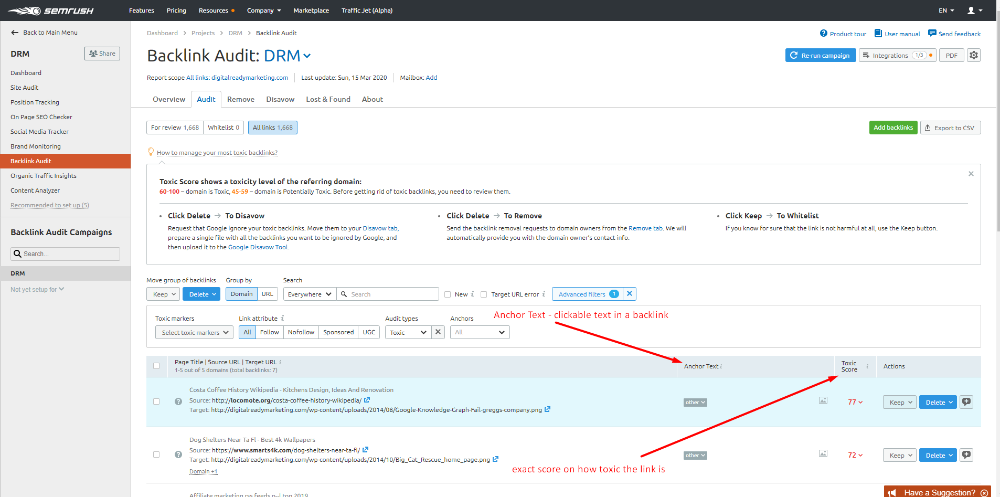The width and height of the screenshot is (1000, 497).
Task: Expand Select toxic markers dropdown
Action: coord(195,332)
